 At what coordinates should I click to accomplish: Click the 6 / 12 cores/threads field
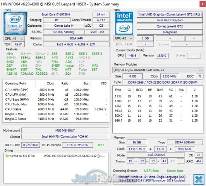(x=101, y=20)
